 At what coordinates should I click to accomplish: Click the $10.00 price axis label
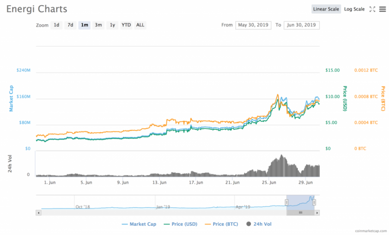pos(332,96)
